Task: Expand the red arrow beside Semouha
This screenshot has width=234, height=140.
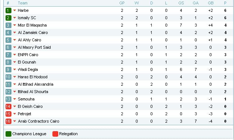Action: [14, 99]
